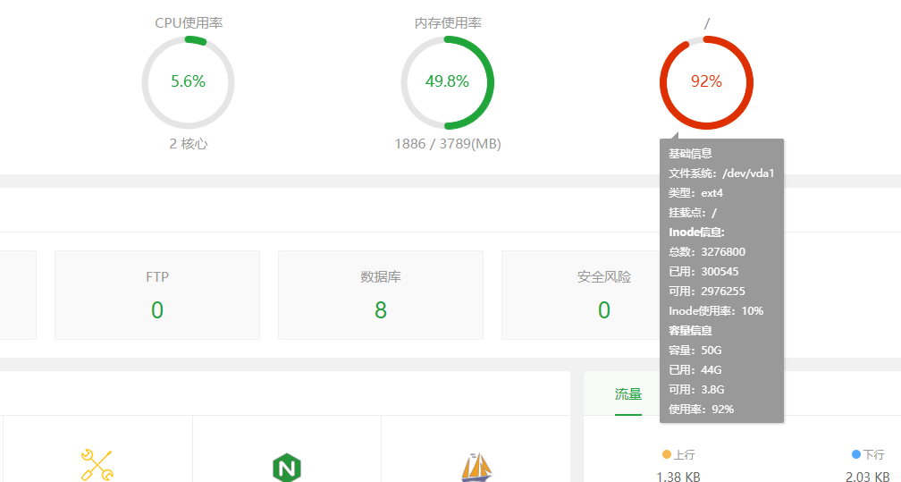Click the '1.38 KB' upstream value
901x482 pixels.
click(x=678, y=477)
